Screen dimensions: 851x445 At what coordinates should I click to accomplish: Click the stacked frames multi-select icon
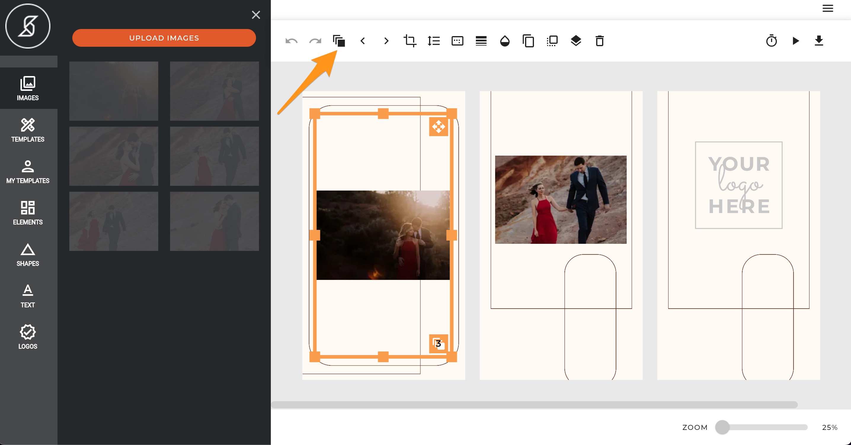point(339,41)
